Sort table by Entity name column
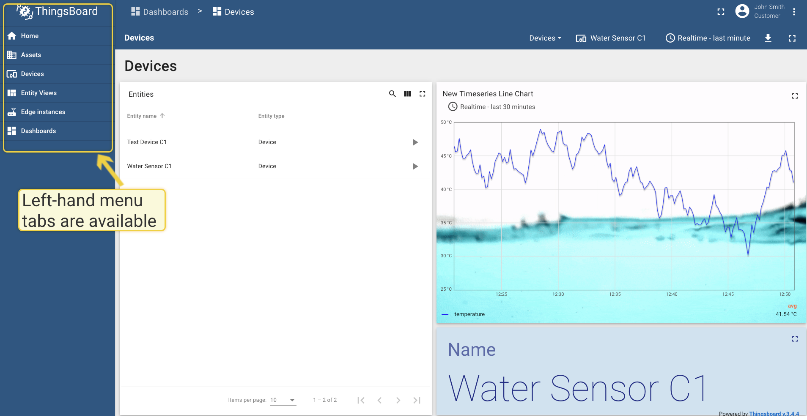The height and width of the screenshot is (420, 807). pos(142,116)
